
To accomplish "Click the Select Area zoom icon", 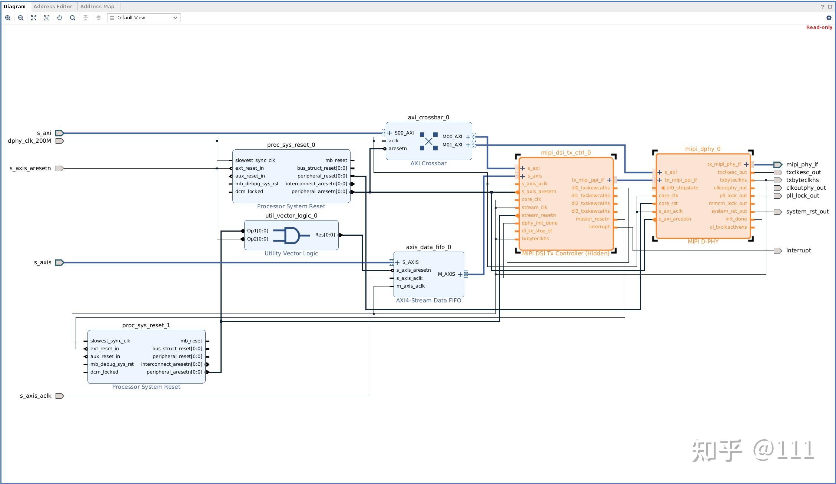I will [x=47, y=18].
